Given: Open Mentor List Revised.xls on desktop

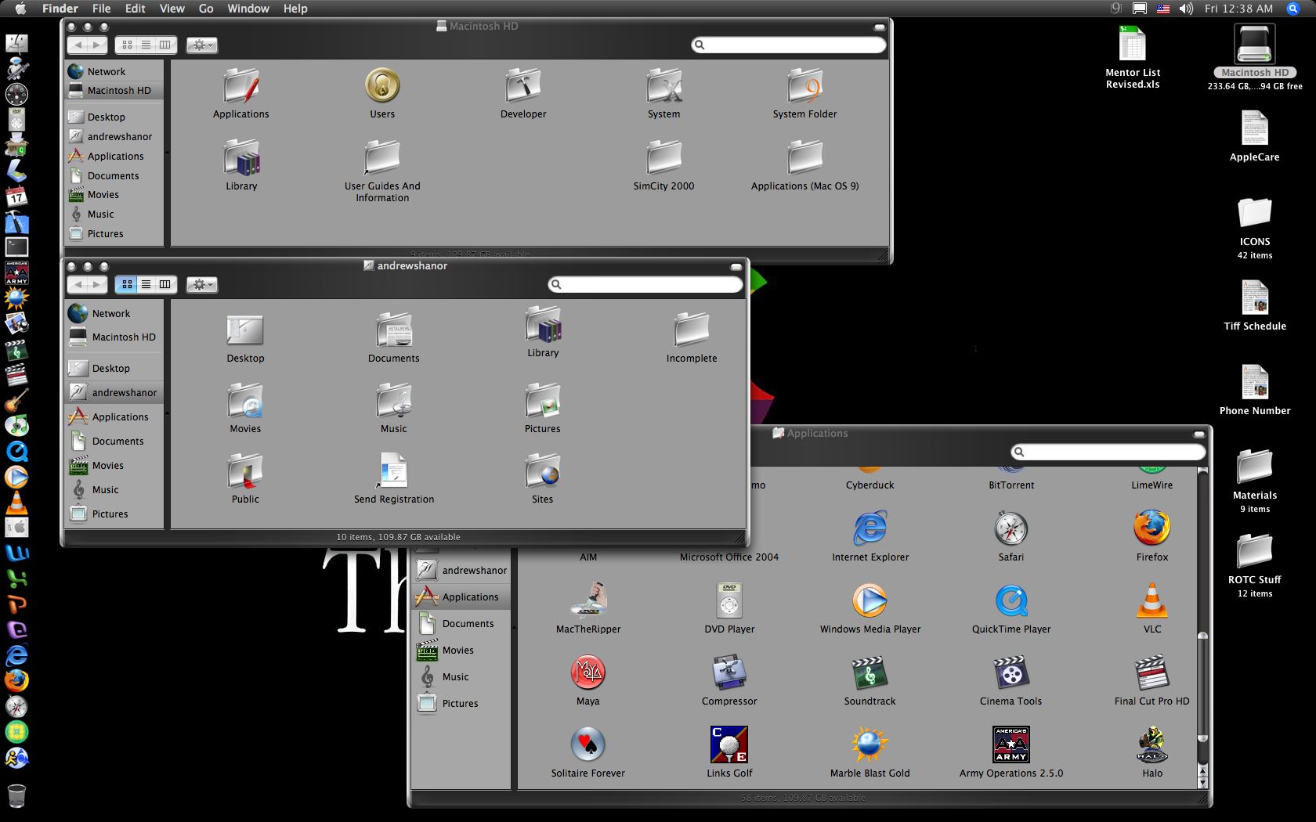Looking at the screenshot, I should [x=1133, y=44].
